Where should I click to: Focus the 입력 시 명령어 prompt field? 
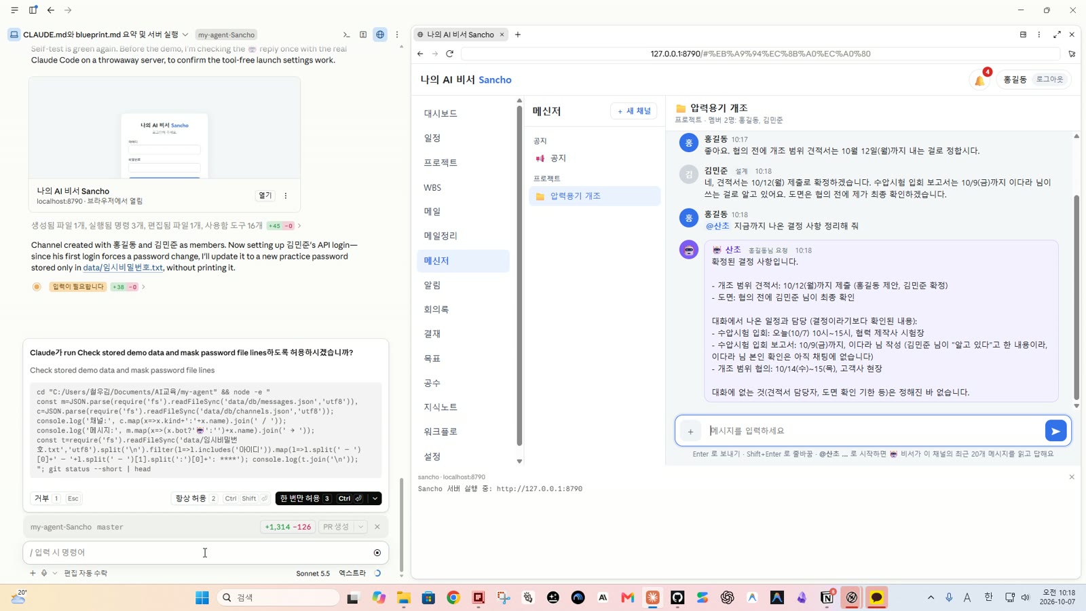197,553
